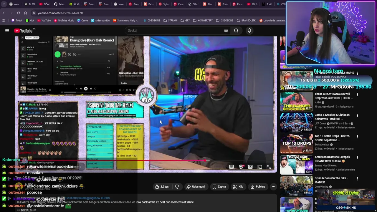The image size is (377, 212).
Task: Open options menu for Top 10 Battle Drops video
Action: pos(358,137)
